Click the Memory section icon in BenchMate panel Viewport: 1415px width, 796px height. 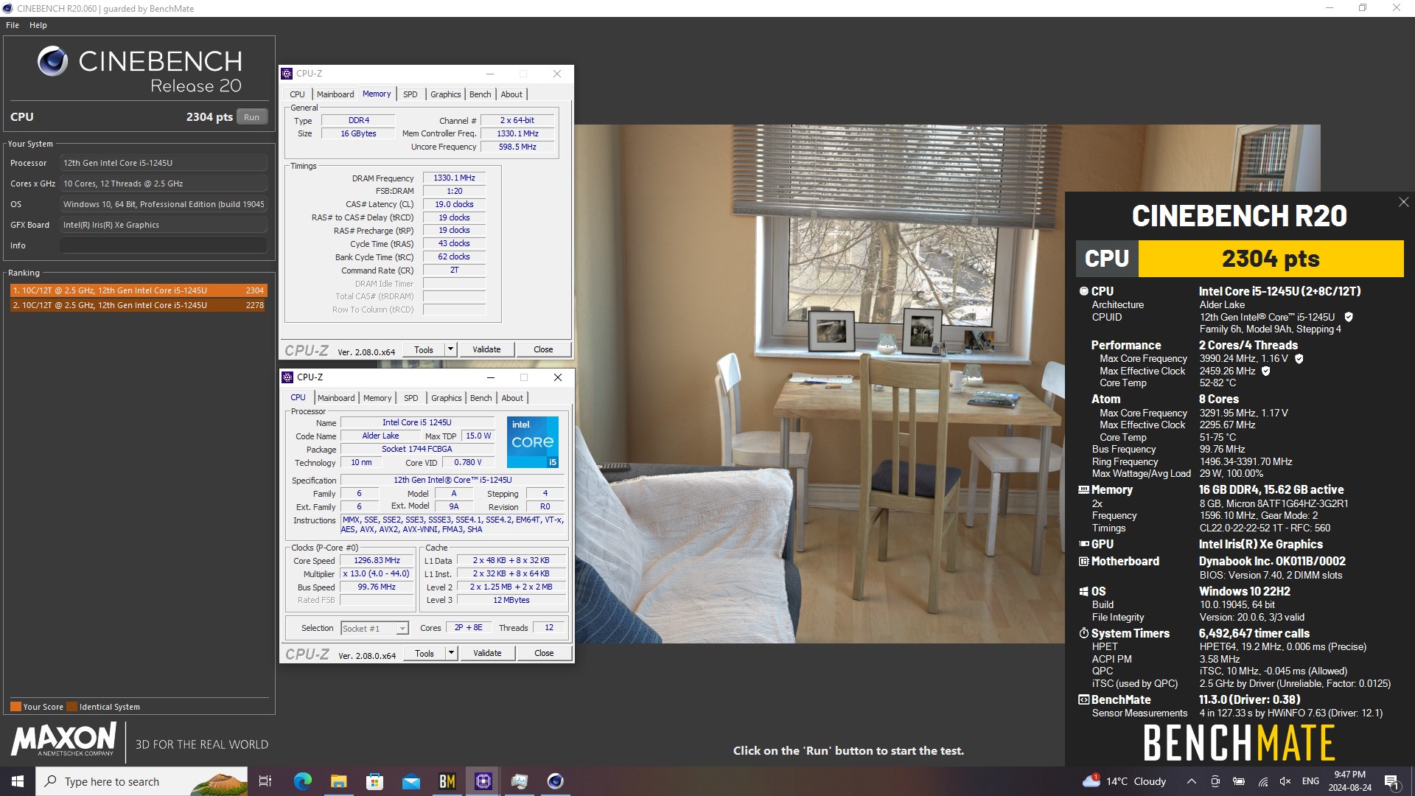pos(1083,489)
